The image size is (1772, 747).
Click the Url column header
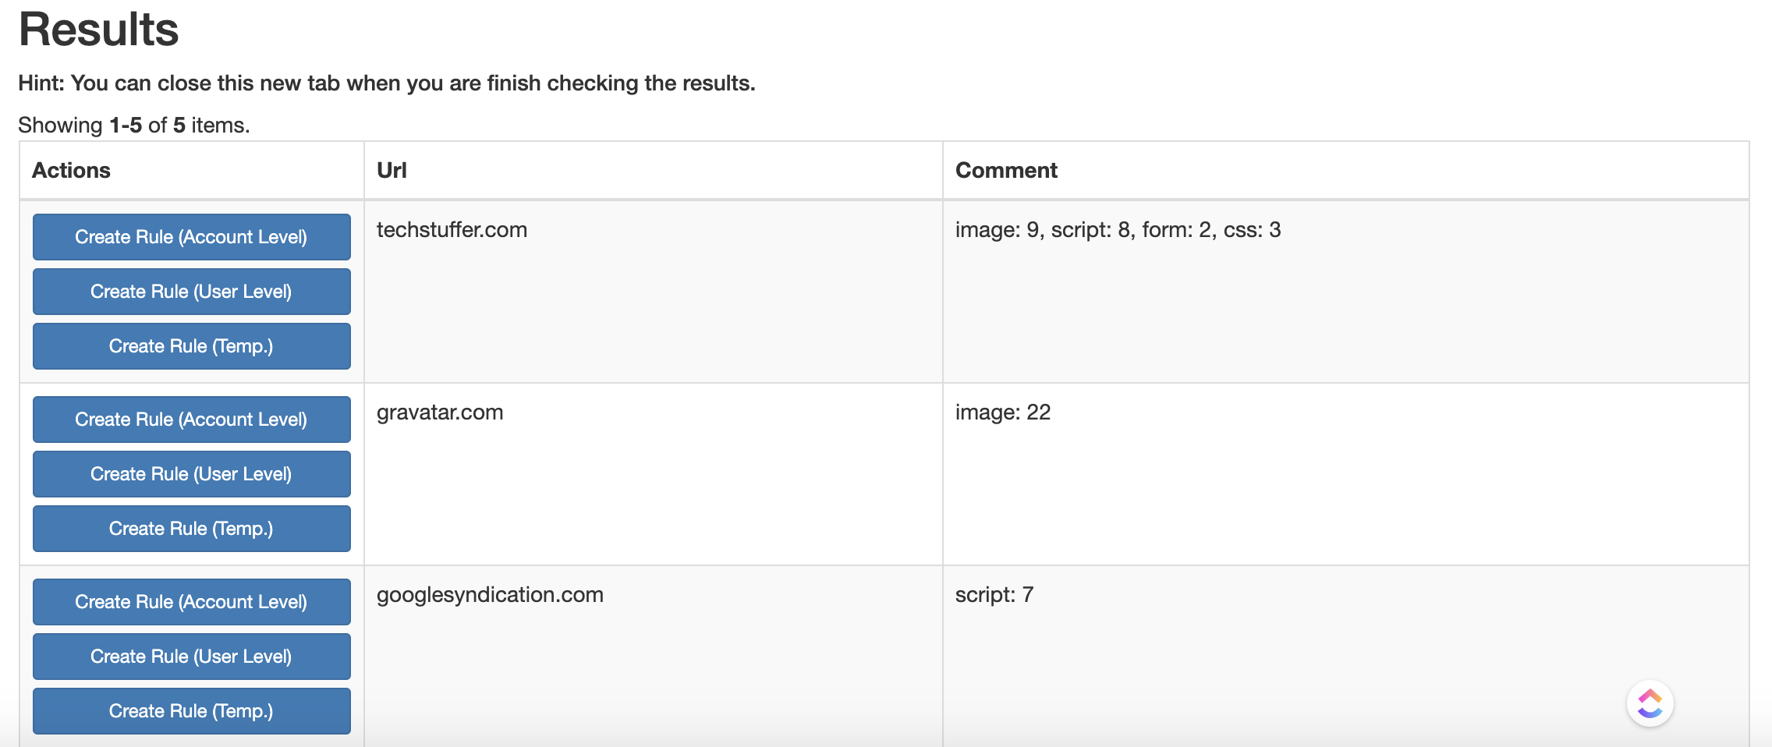[392, 170]
